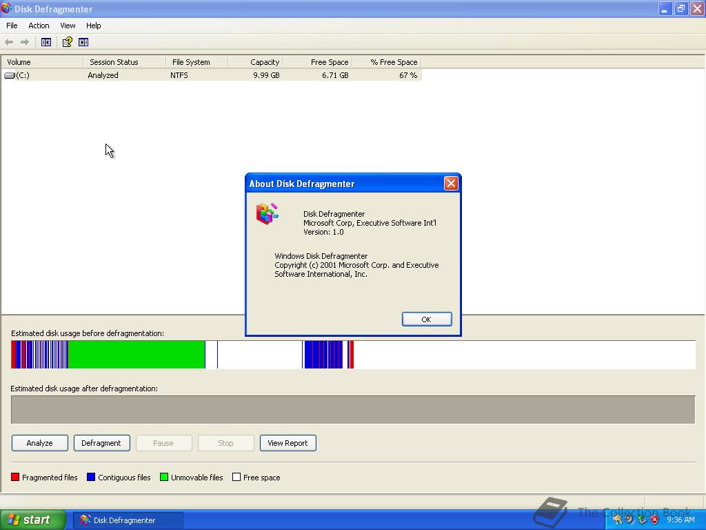Sort by the Capacity column header
This screenshot has width=706, height=530.
pos(256,62)
